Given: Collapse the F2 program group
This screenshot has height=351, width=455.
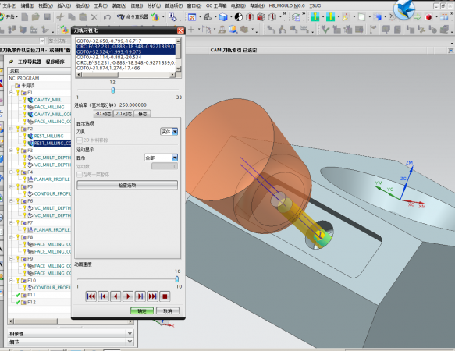Looking at the screenshot, I should pos(11,129).
